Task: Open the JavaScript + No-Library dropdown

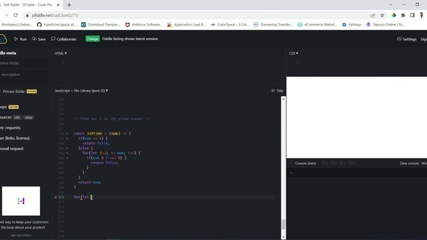Action: [81, 91]
